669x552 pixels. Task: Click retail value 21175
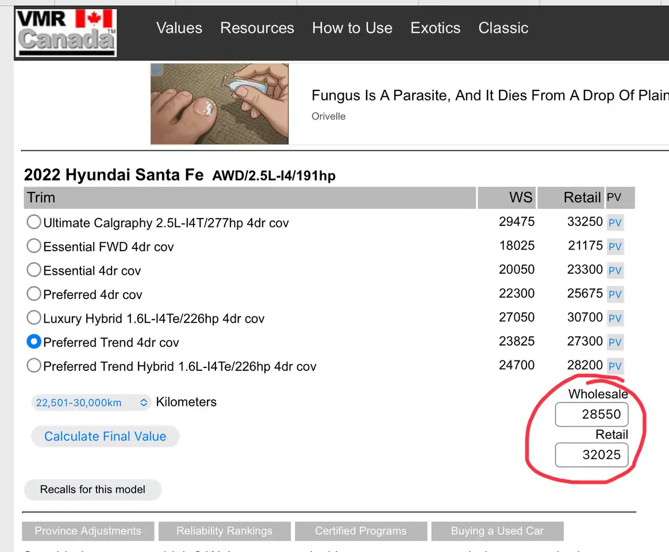pos(585,246)
